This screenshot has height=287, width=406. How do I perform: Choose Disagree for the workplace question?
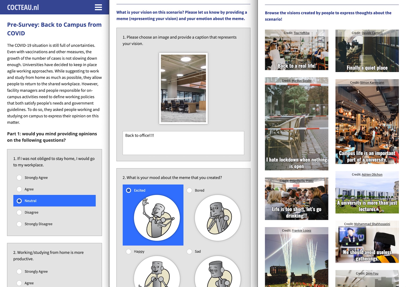[x=19, y=212]
